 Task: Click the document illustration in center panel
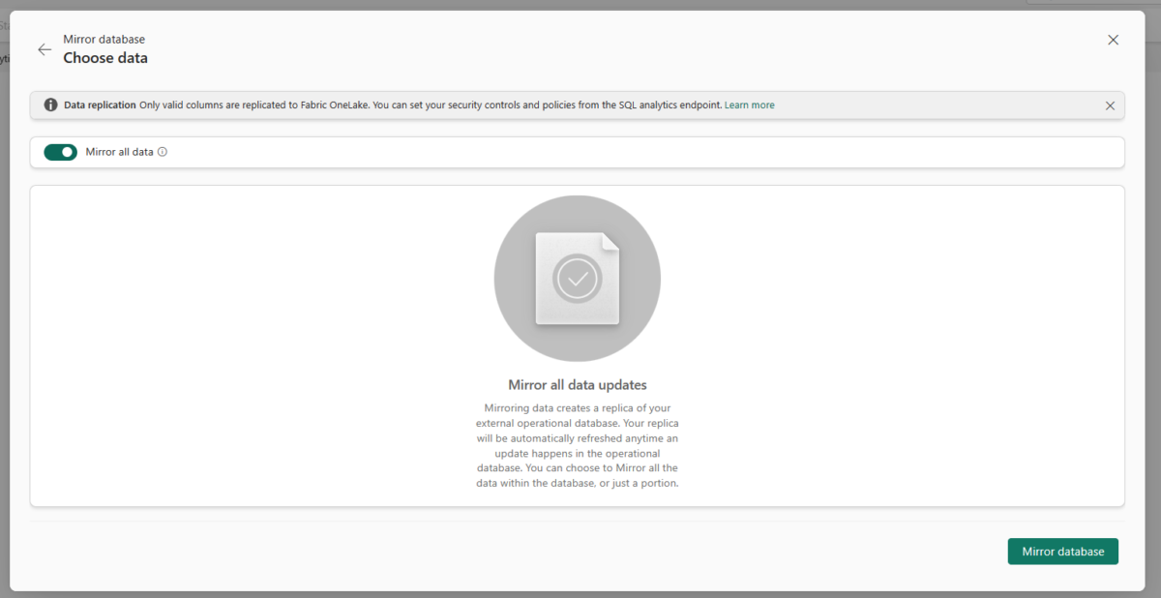coord(578,280)
